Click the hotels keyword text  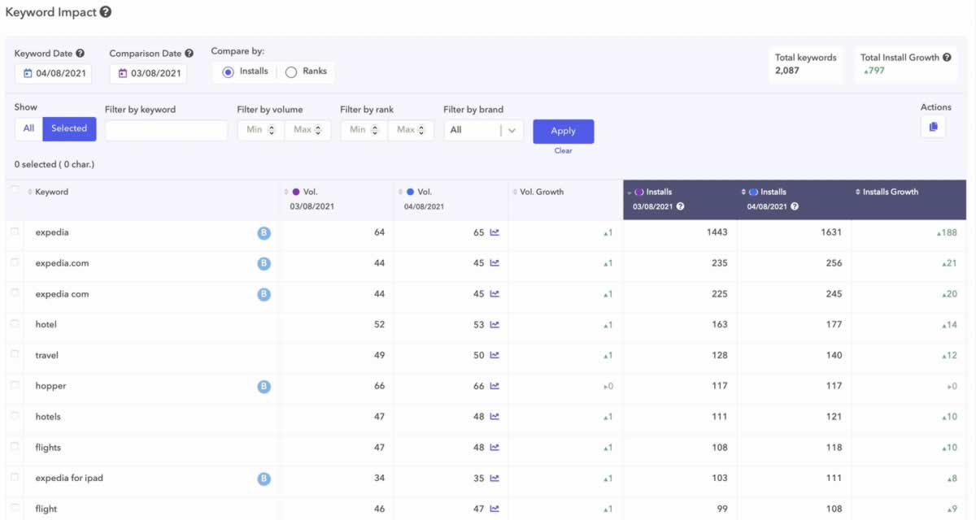point(48,417)
